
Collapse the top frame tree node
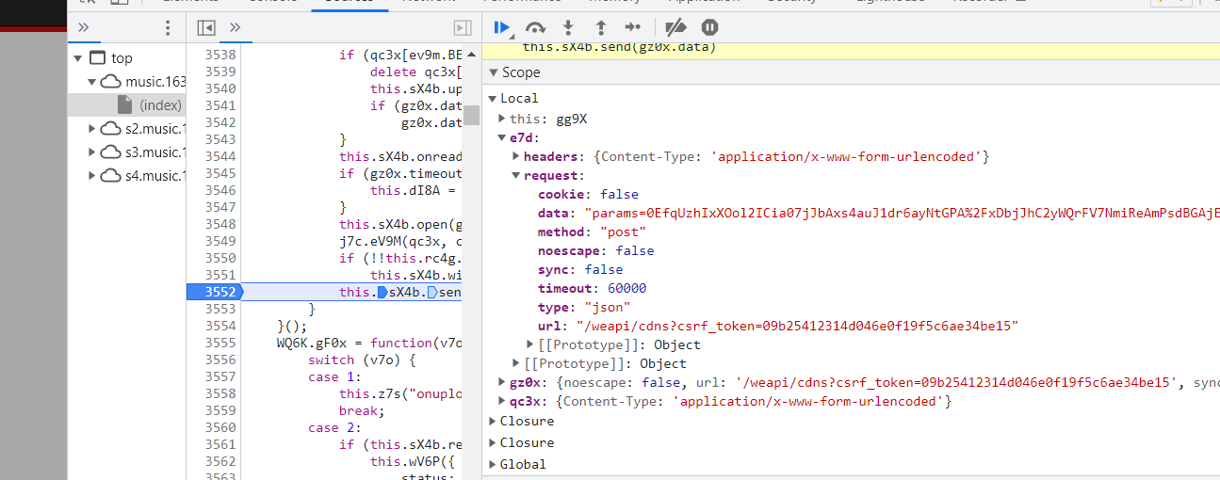78,58
